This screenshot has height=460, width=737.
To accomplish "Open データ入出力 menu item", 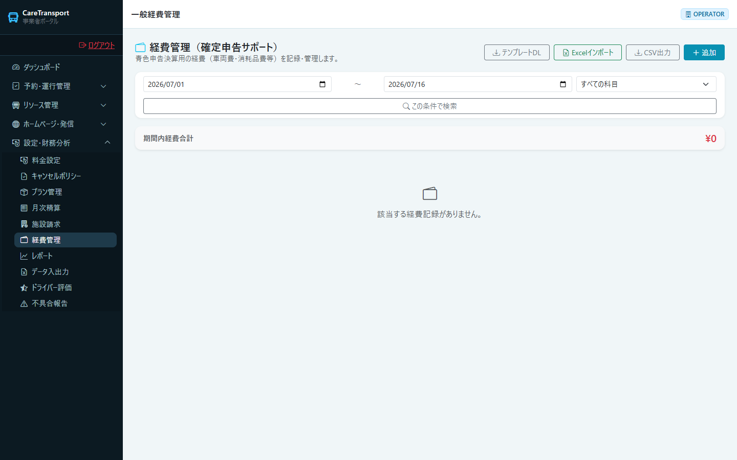I will [x=66, y=271].
